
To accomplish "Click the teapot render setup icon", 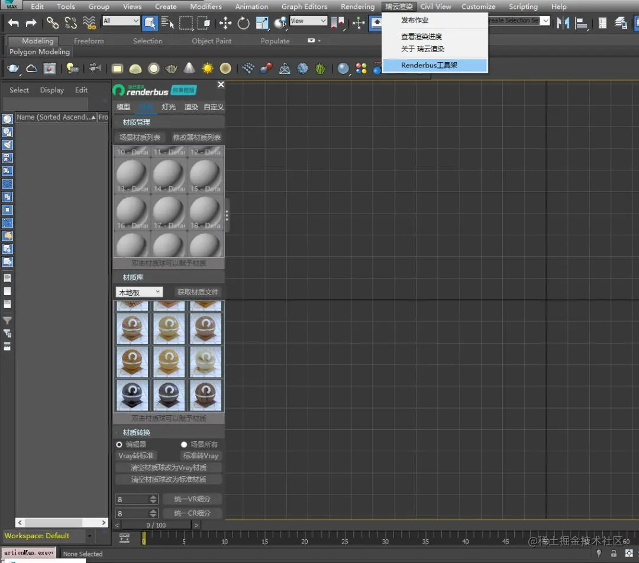I will click(14, 69).
